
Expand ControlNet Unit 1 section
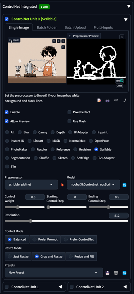[34, 287]
